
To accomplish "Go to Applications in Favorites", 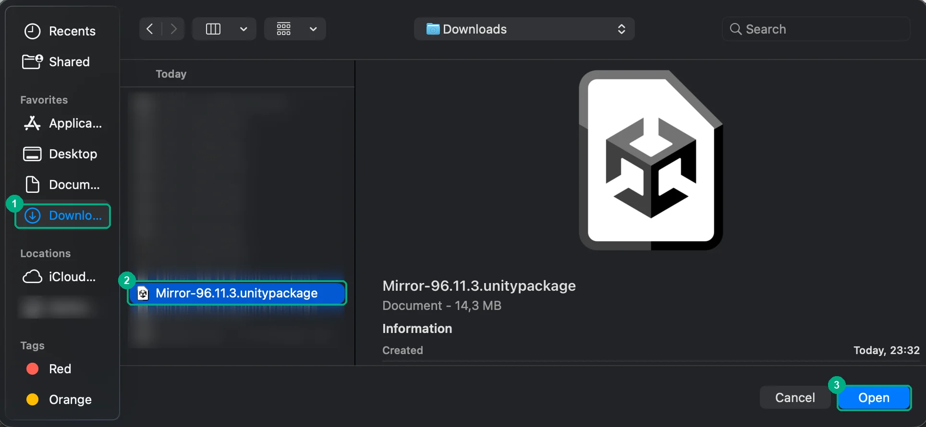I will pos(62,123).
